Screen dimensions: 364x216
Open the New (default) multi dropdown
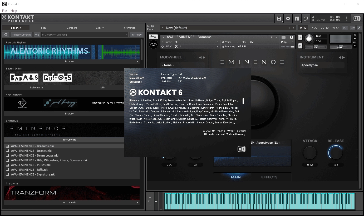[163, 28]
